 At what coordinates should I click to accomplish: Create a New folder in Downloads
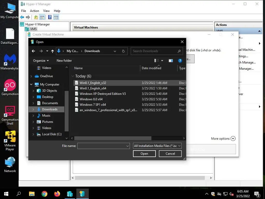point(64,61)
